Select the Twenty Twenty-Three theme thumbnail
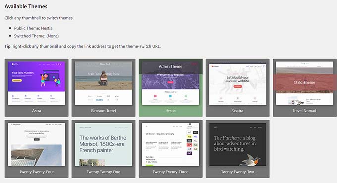The width and height of the screenshot is (337, 183). click(170, 144)
